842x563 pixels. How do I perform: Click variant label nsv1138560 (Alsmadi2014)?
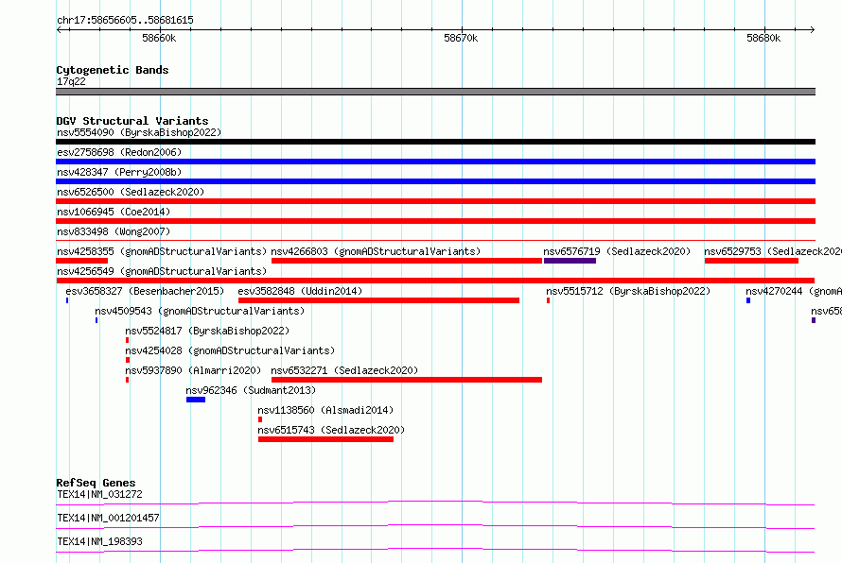(325, 410)
